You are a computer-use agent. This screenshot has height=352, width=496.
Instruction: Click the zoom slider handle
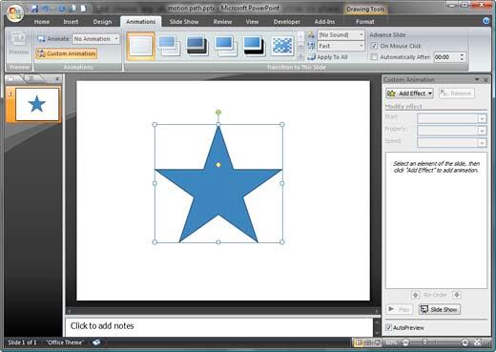(x=424, y=342)
